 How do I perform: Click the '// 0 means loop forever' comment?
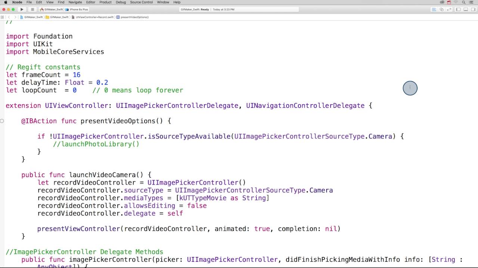[138, 90]
